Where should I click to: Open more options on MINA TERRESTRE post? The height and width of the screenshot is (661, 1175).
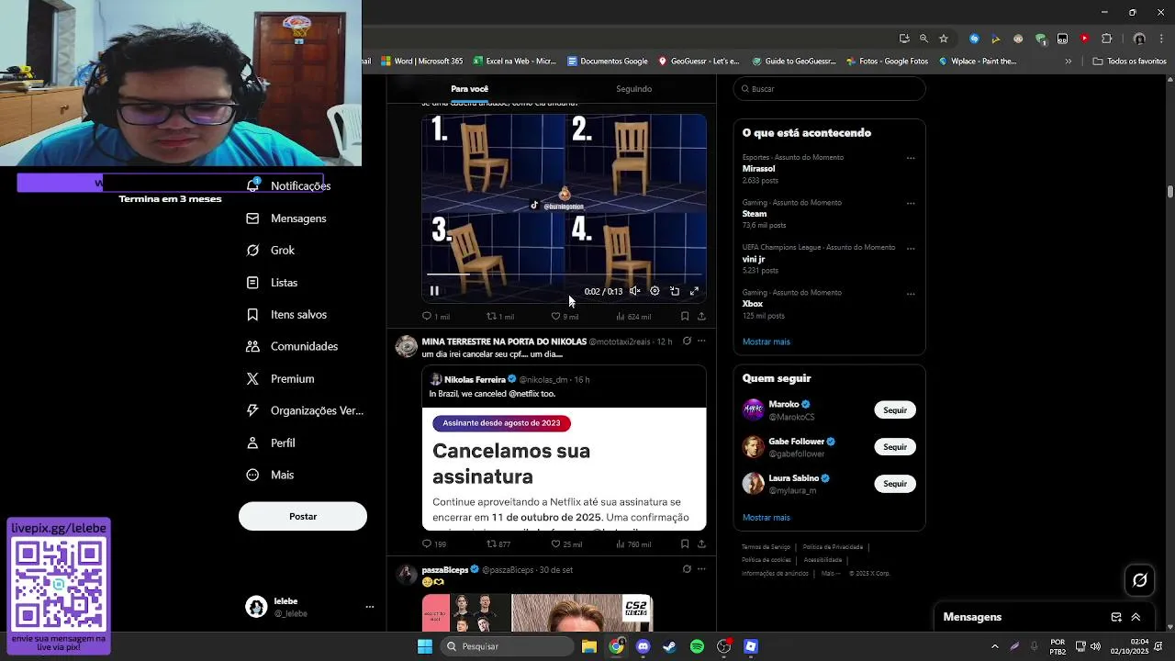point(701,341)
